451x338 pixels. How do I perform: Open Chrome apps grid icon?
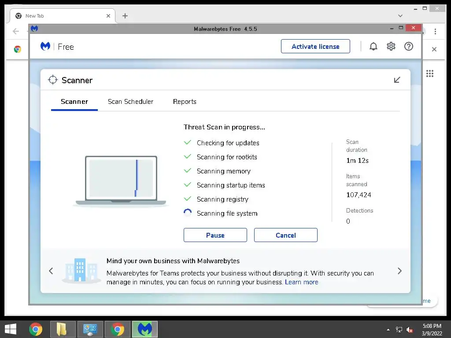click(x=430, y=73)
